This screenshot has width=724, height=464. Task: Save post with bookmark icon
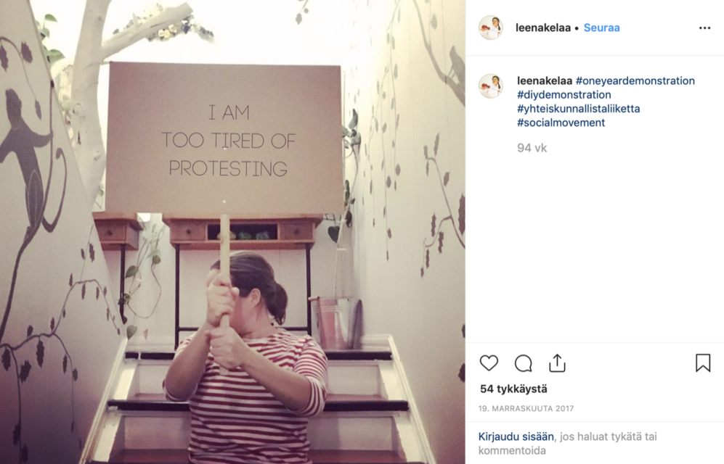tap(702, 362)
